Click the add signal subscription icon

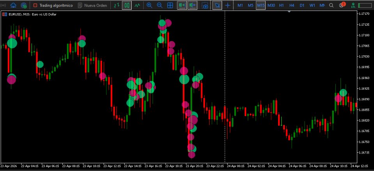click(x=24, y=5)
